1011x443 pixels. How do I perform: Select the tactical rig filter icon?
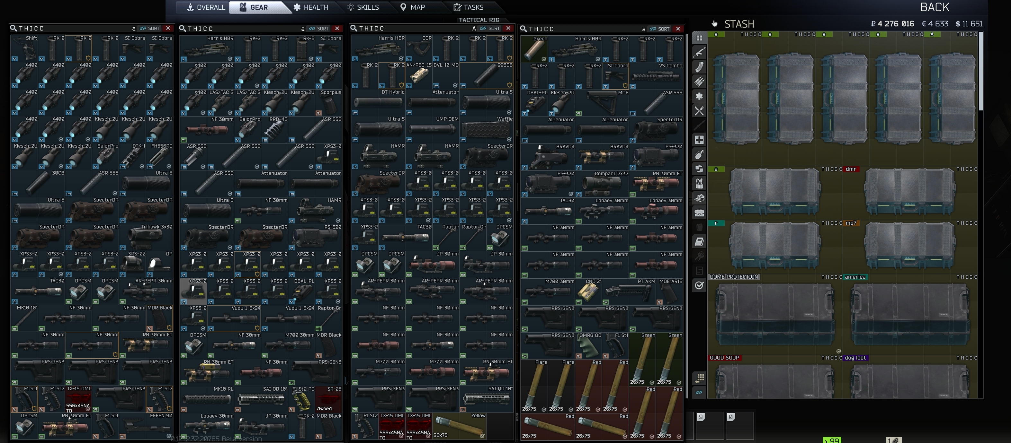coord(699,184)
